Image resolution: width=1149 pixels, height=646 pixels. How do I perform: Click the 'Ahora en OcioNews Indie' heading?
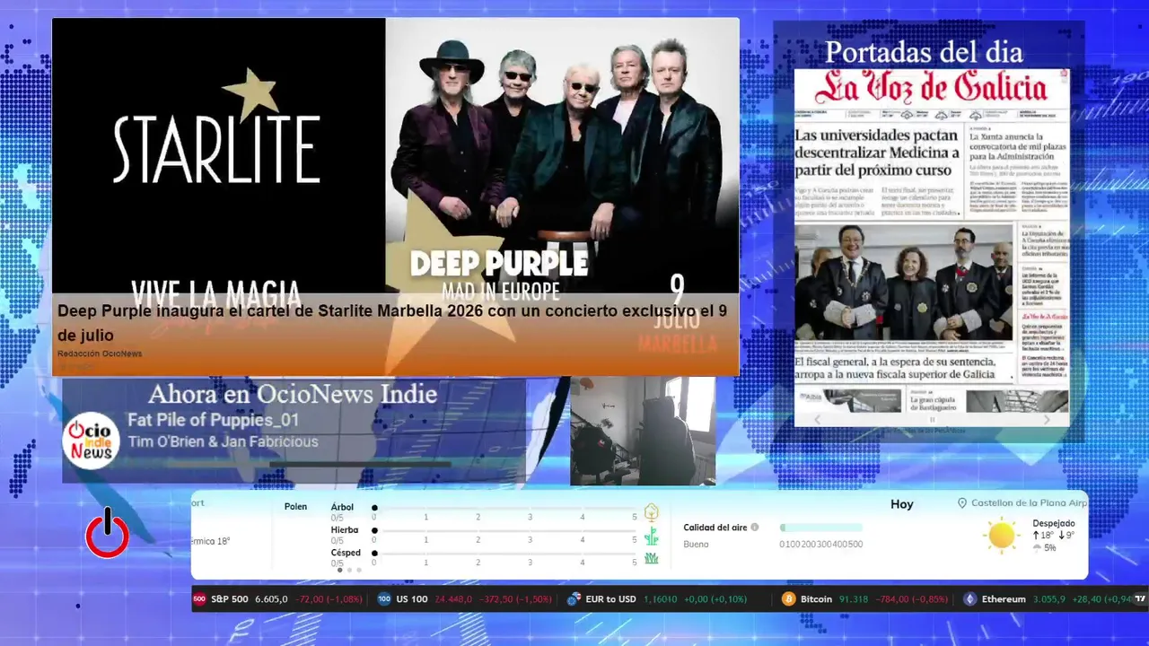(x=293, y=394)
